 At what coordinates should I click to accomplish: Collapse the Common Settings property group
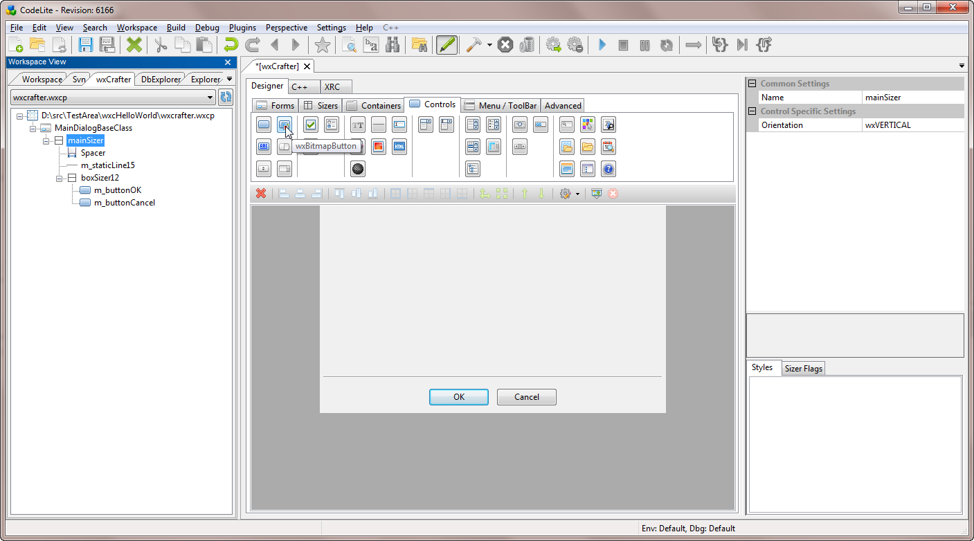(x=752, y=84)
